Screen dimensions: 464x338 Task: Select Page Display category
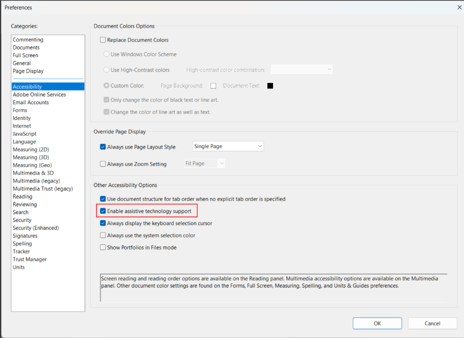point(48,71)
